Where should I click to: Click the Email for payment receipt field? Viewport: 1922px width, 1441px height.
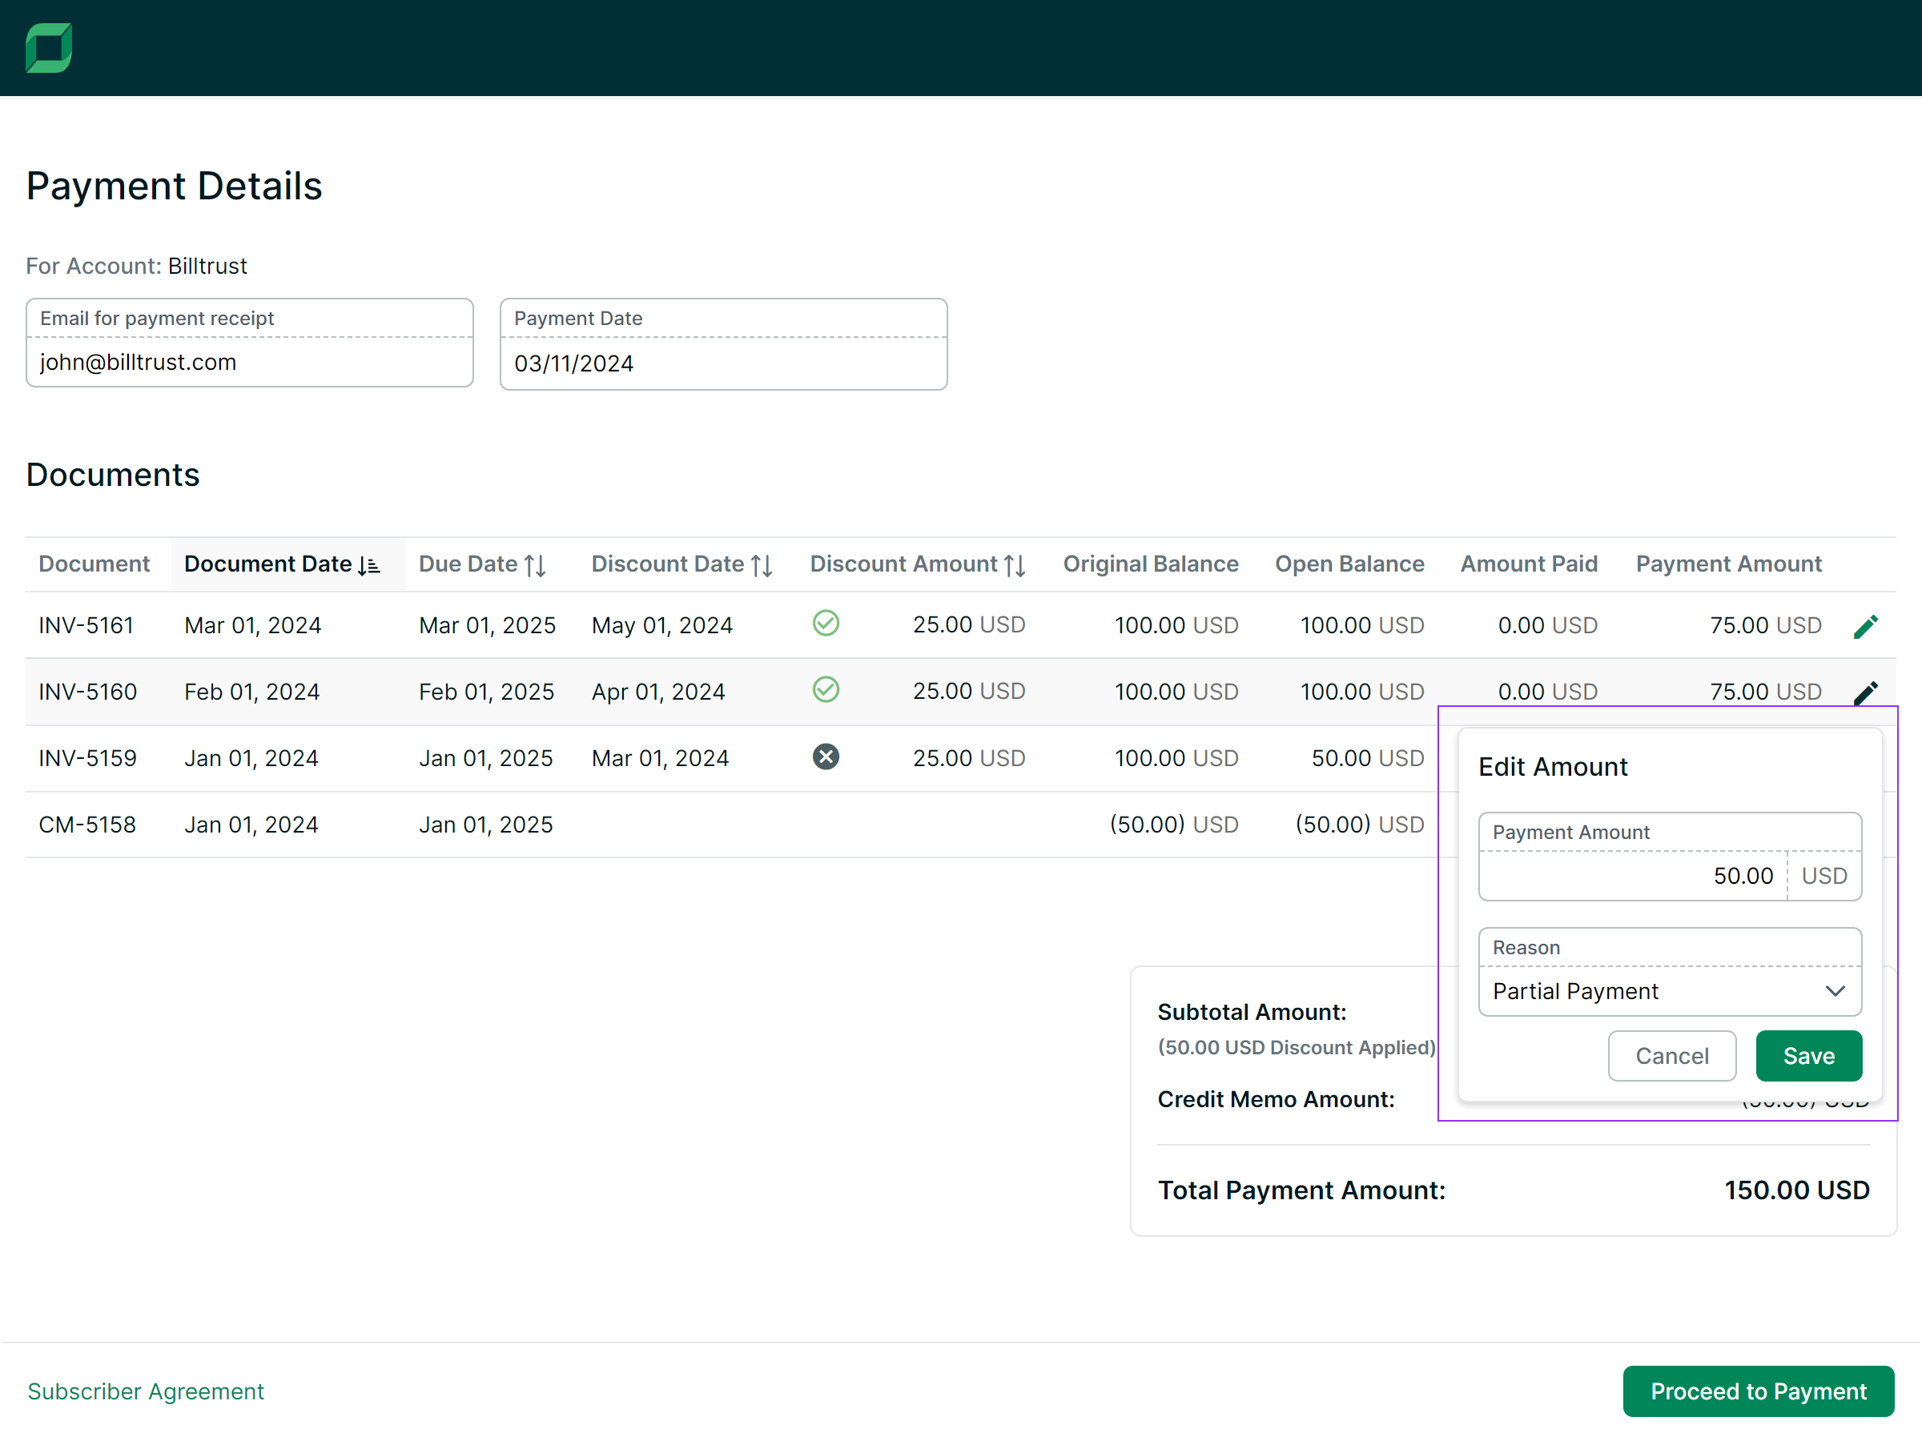click(x=249, y=362)
